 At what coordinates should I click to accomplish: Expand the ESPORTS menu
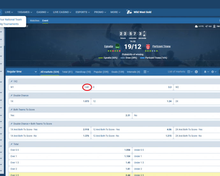[x=83, y=12]
